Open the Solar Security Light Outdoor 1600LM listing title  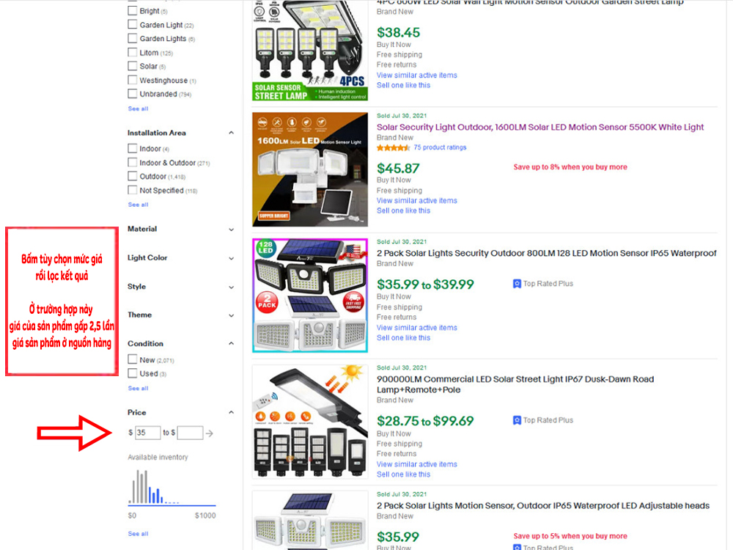point(540,127)
